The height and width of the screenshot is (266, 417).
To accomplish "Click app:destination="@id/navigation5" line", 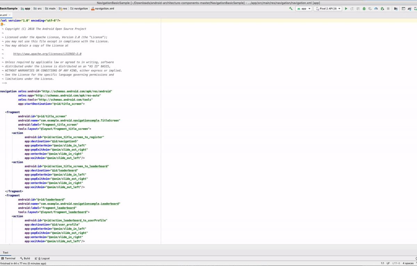I will pos(51,141).
